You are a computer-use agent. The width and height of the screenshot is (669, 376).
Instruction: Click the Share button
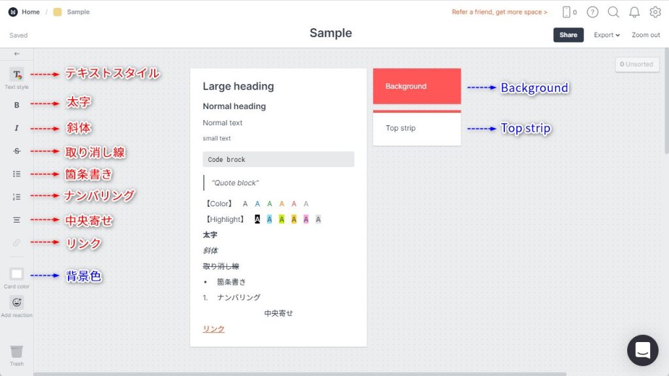point(568,35)
